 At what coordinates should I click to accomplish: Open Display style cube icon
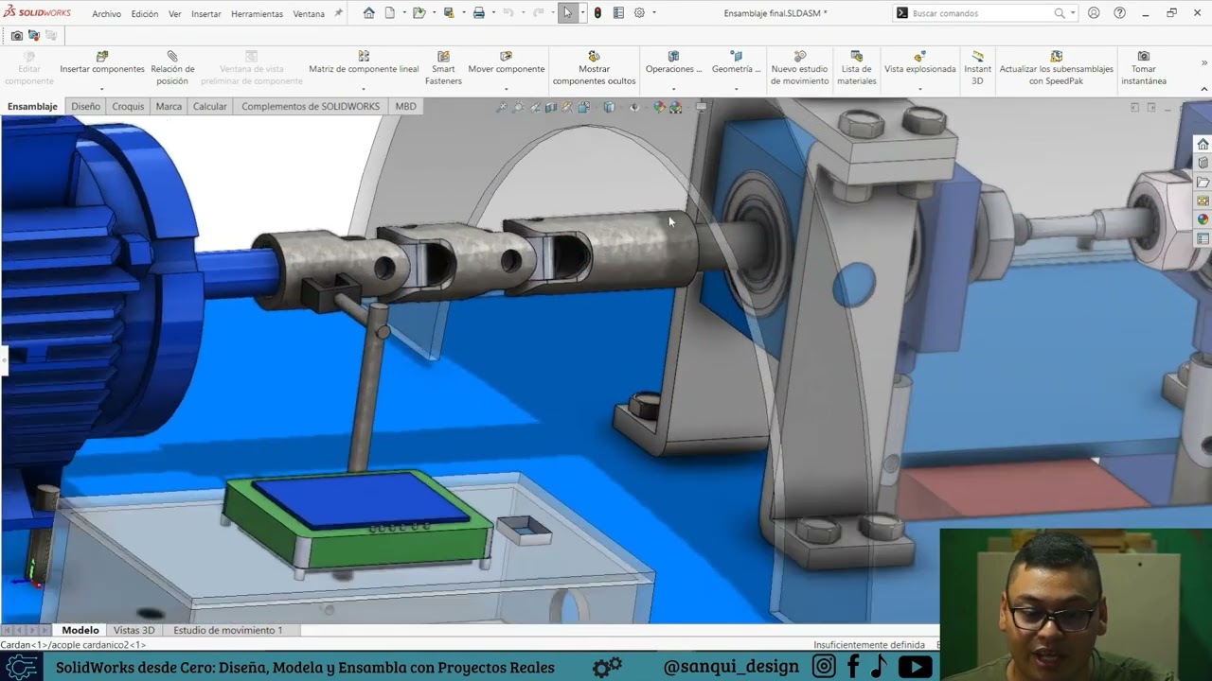609,107
